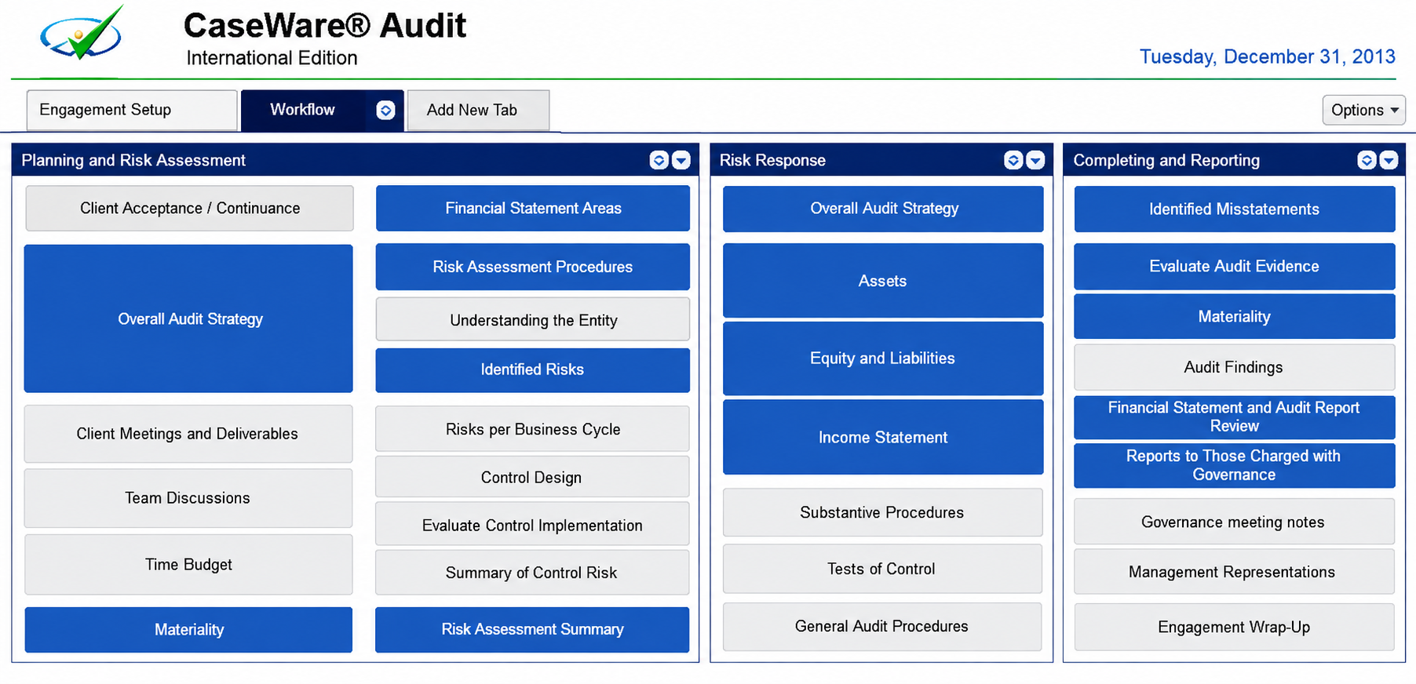The image size is (1416, 684).
Task: Open Income Statement
Action: point(883,437)
